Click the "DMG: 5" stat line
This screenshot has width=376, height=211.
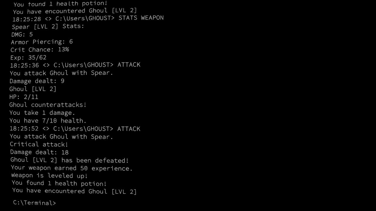pyautogui.click(x=22, y=34)
